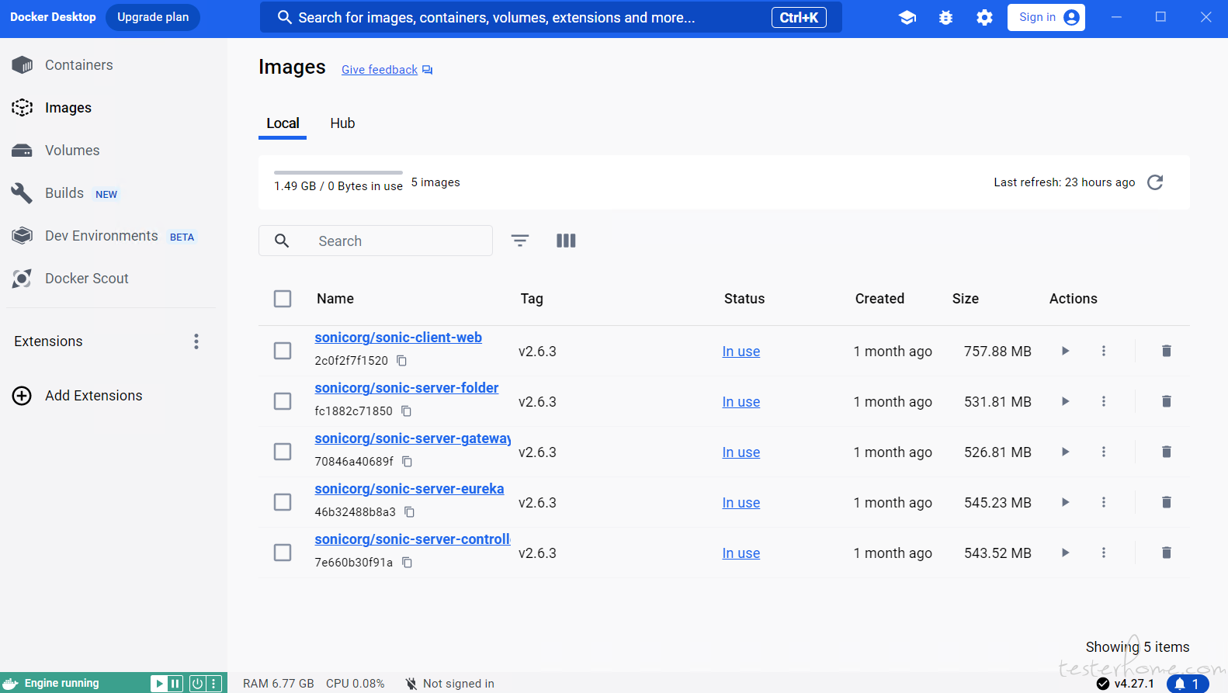
Task: Open more actions for sonic-server-eureka
Action: pyautogui.click(x=1104, y=502)
